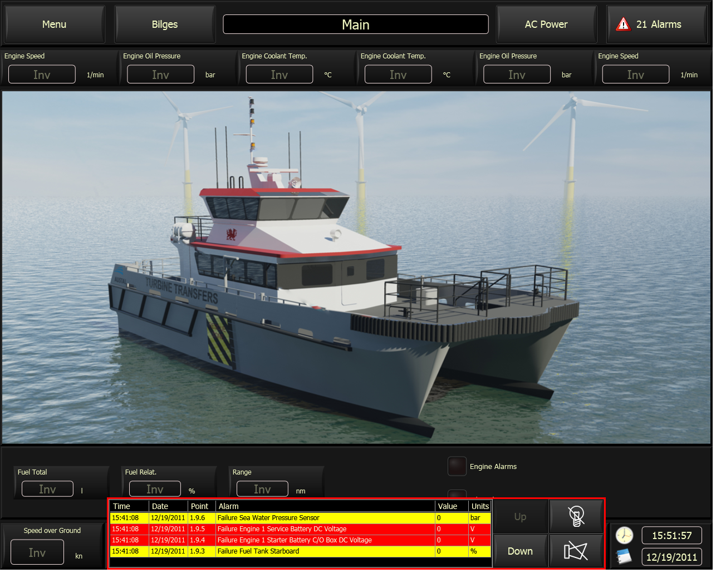Click the Time column header in alarm table

[x=129, y=506]
